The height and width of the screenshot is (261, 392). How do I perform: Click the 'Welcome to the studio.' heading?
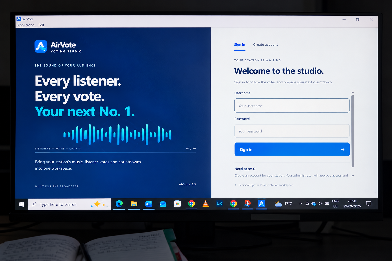279,71
